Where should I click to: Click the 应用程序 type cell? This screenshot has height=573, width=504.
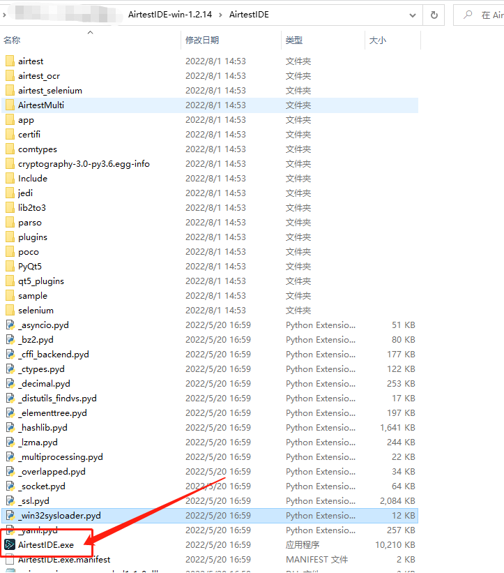[303, 545]
